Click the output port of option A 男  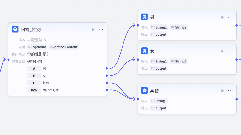point(107,68)
